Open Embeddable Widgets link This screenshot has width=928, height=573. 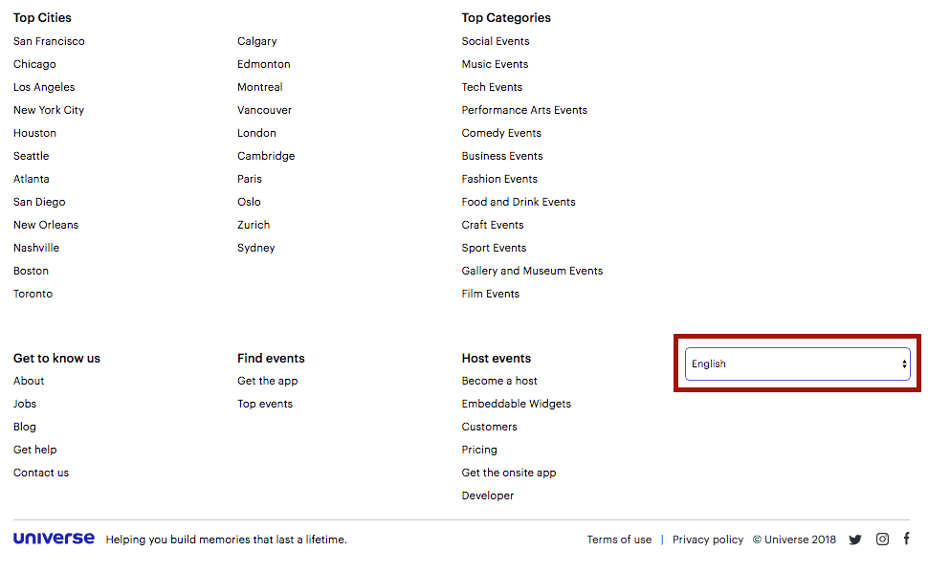click(516, 404)
